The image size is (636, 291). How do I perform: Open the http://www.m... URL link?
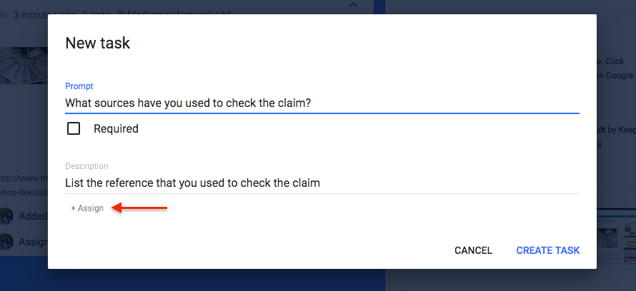coord(24,178)
